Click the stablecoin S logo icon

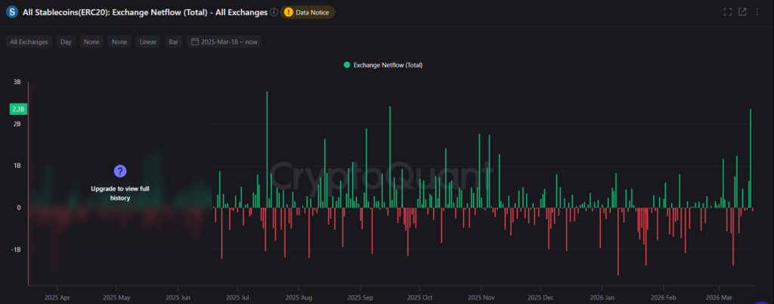[12, 12]
